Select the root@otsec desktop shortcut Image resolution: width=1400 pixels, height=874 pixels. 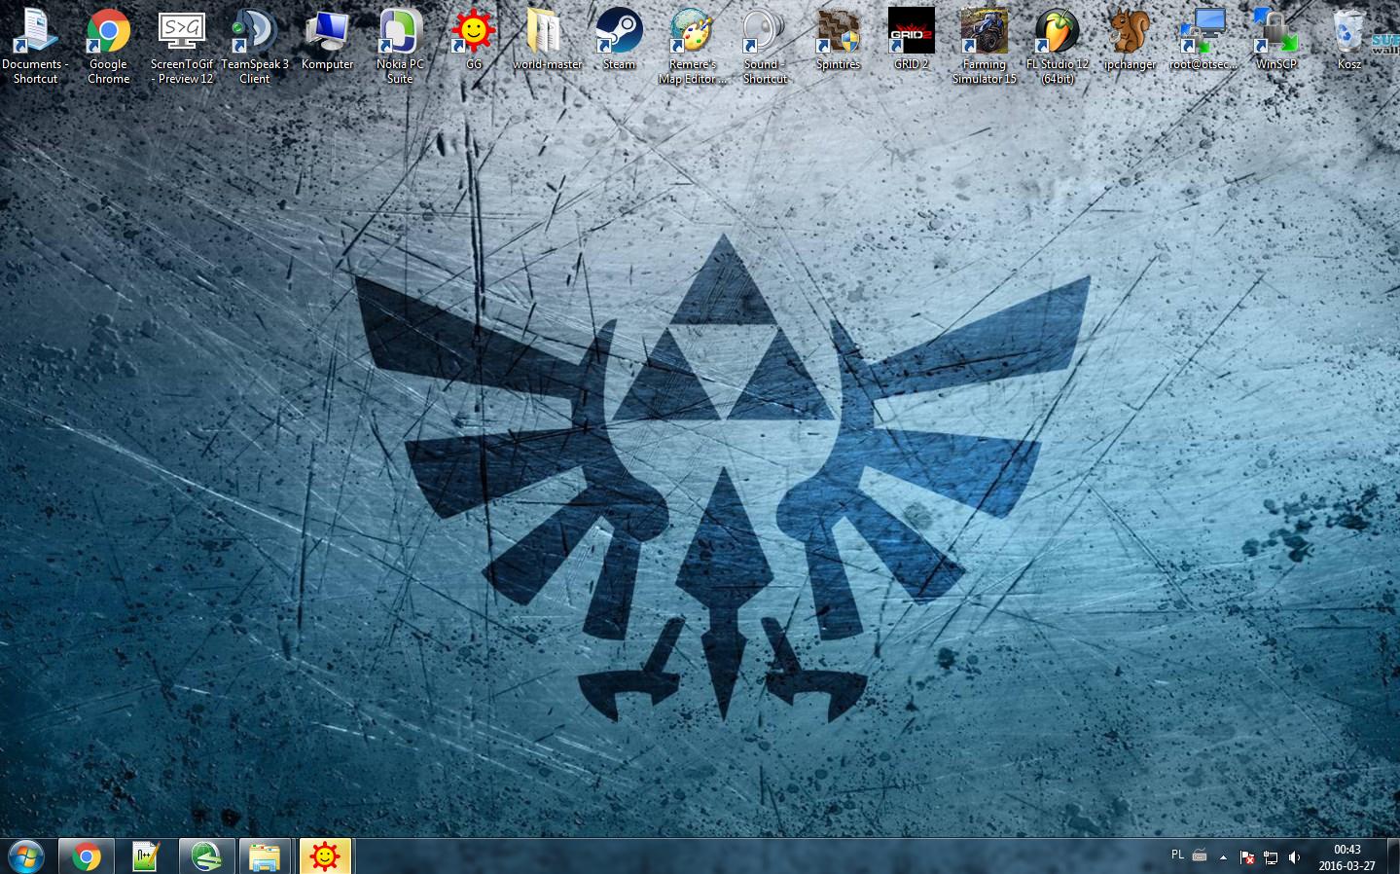(x=1203, y=39)
